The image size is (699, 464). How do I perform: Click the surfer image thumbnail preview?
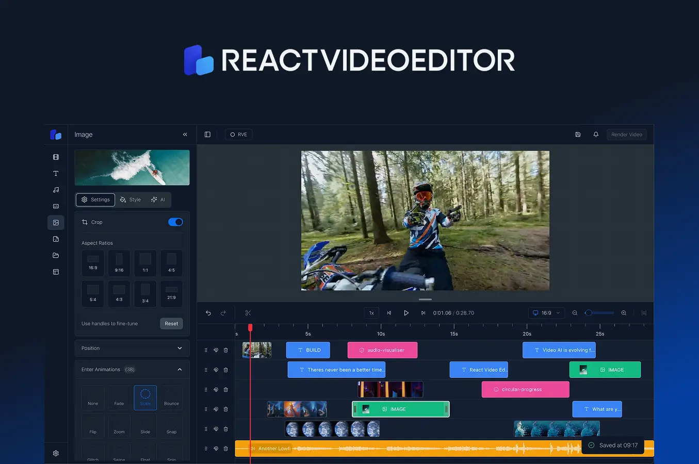tap(132, 168)
